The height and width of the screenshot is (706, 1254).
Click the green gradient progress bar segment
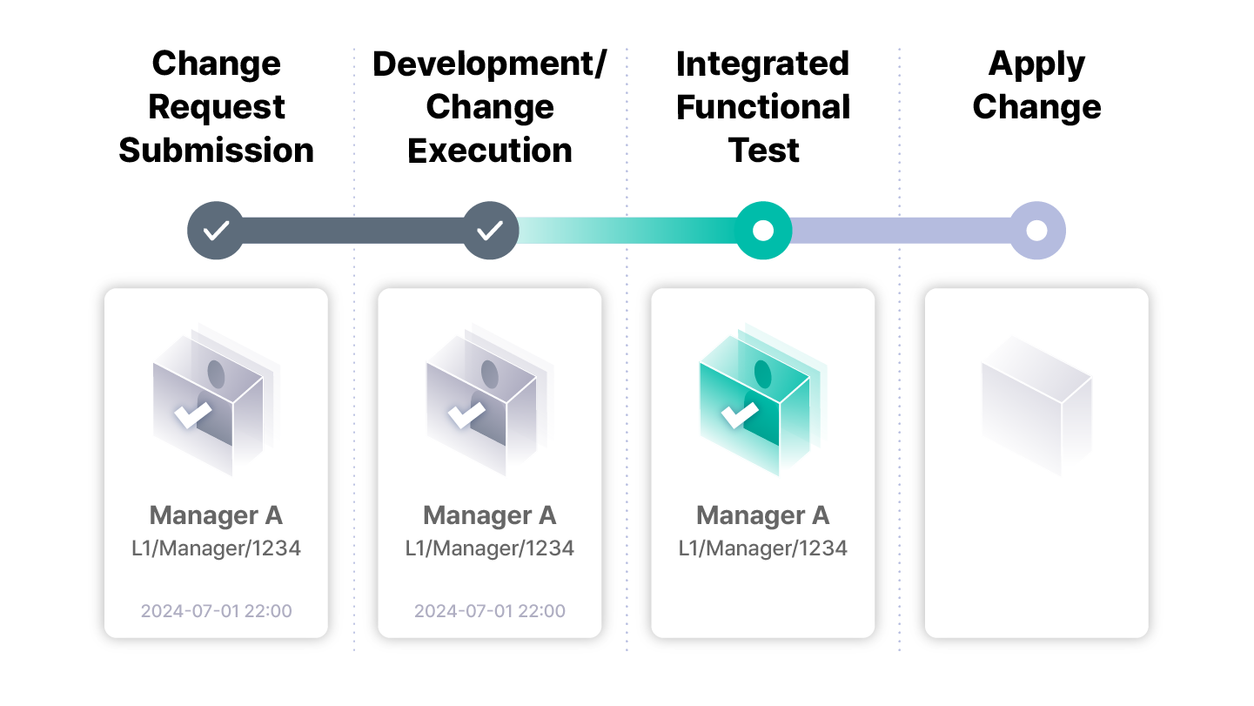[627, 231]
